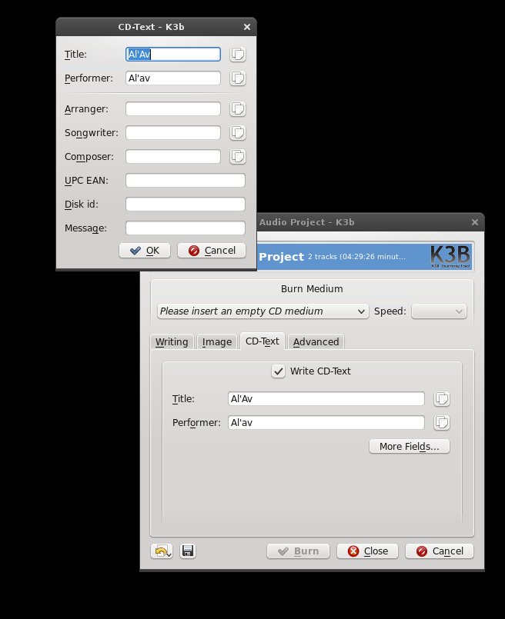The height and width of the screenshot is (619, 505).
Task: Close the Audio Project - K3b window
Action: point(475,222)
